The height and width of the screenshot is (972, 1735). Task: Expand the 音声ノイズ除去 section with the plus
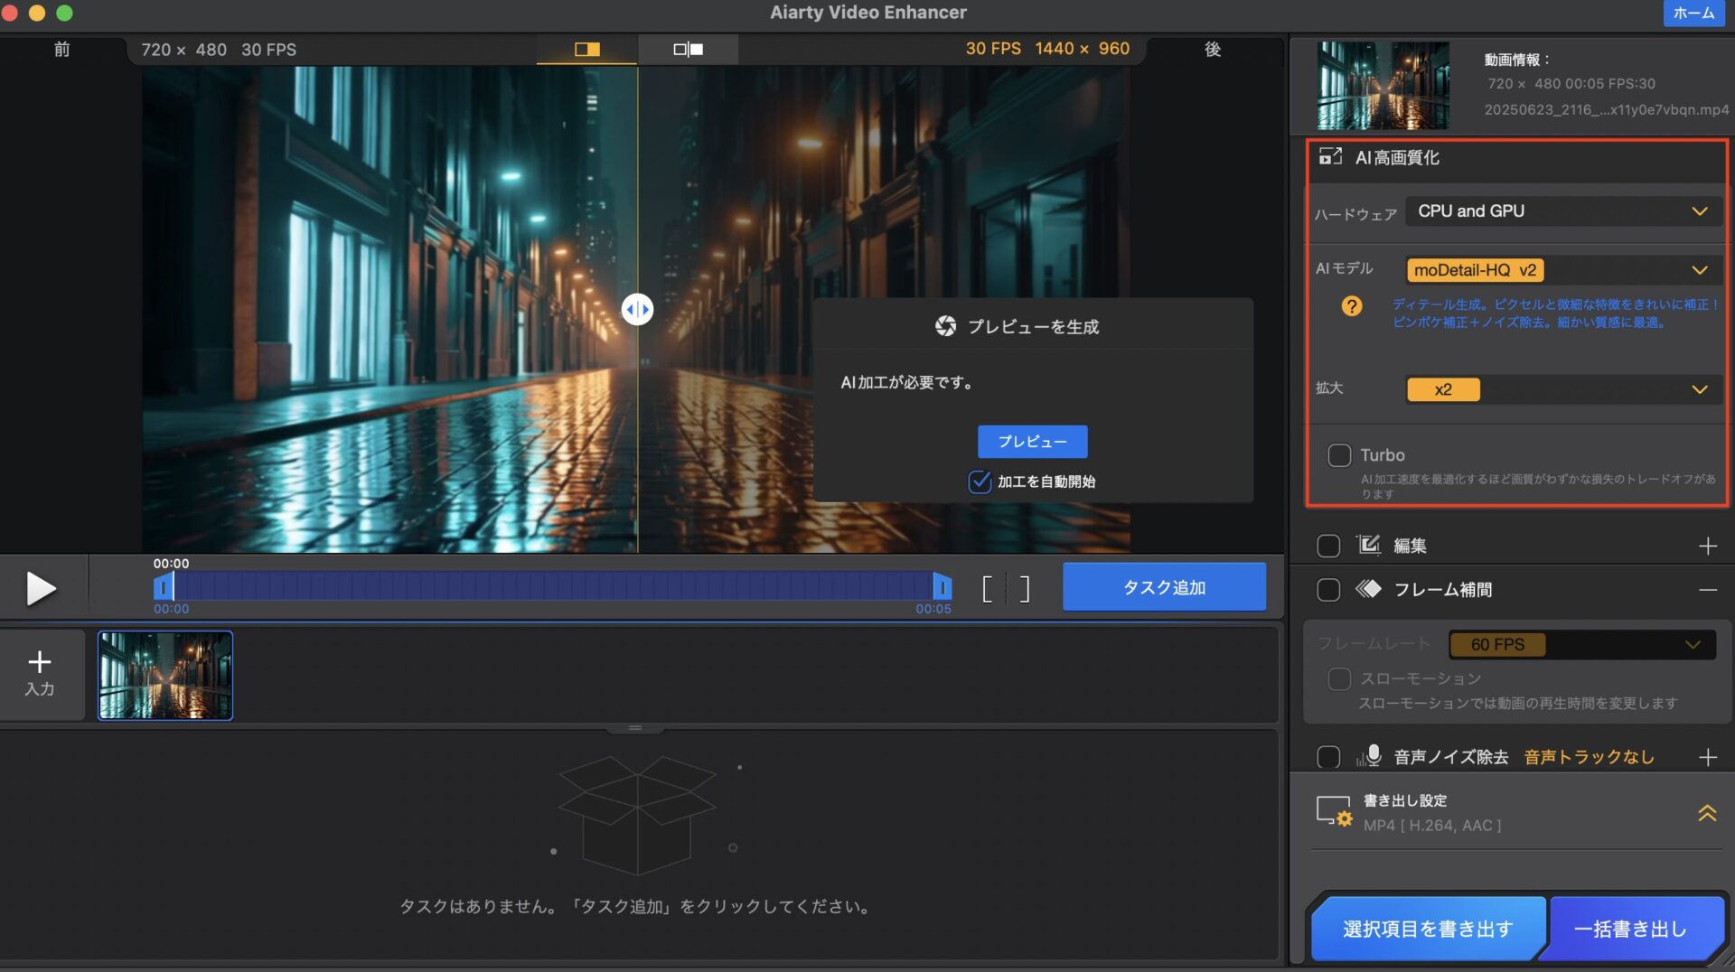pos(1707,757)
